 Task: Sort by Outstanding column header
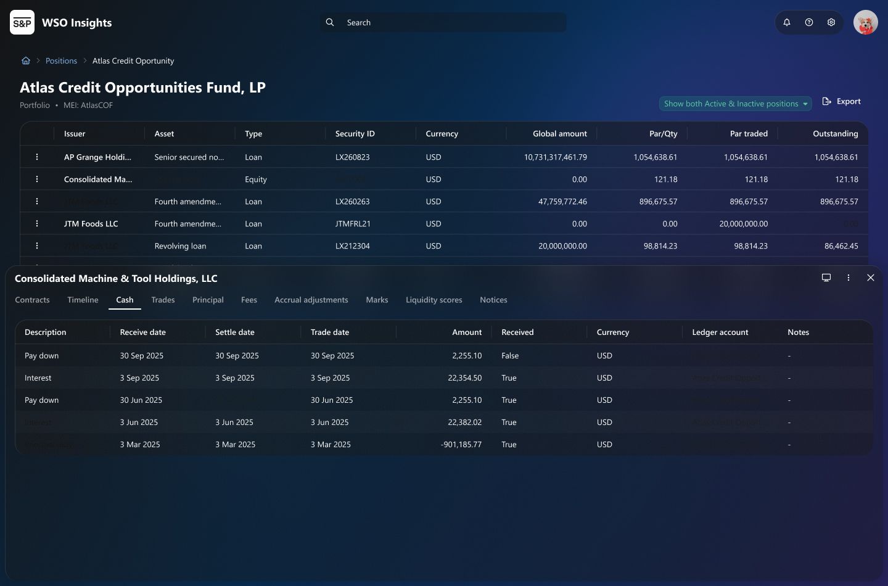pyautogui.click(x=836, y=133)
